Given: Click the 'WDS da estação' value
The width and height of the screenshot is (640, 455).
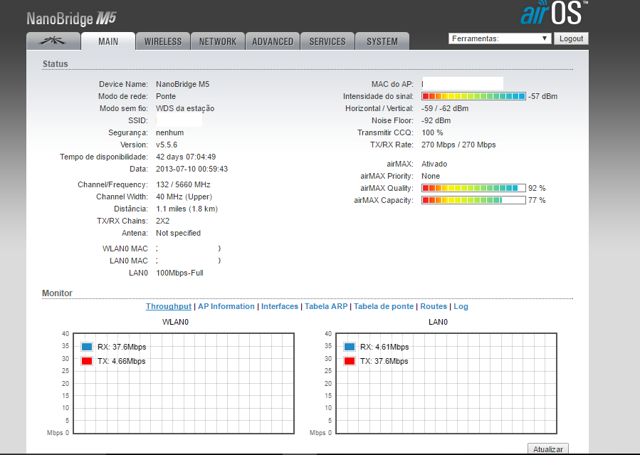Looking at the screenshot, I should (x=185, y=108).
